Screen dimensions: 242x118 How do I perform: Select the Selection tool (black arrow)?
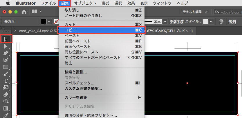click(6, 39)
